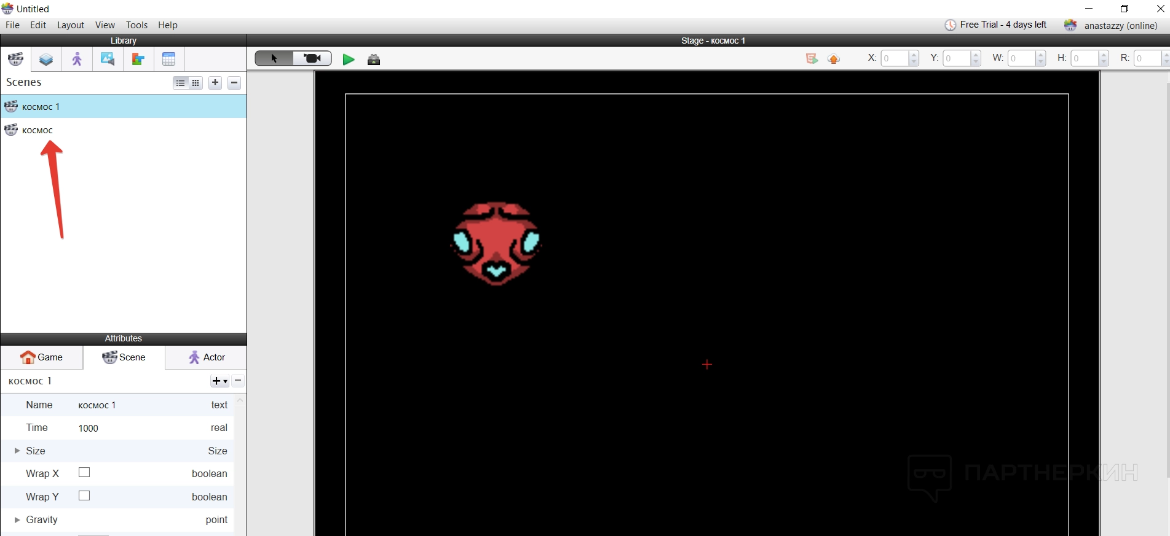1170x536 pixels.
Task: Click the attributes list scroll up arrow
Action: point(240,400)
